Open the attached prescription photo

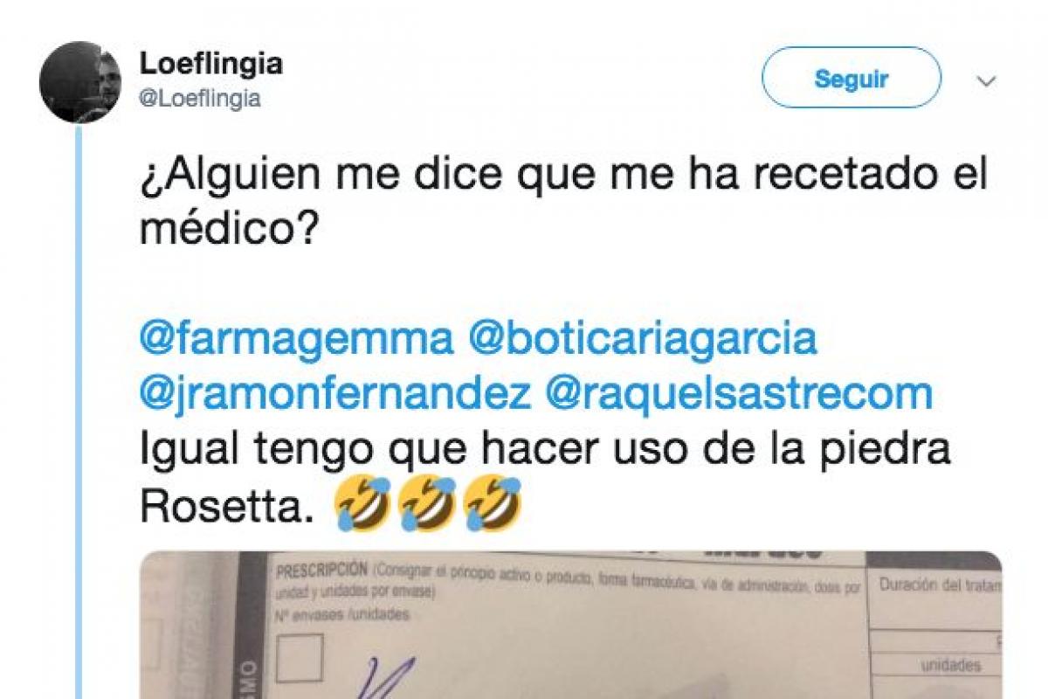pyautogui.click(x=571, y=625)
